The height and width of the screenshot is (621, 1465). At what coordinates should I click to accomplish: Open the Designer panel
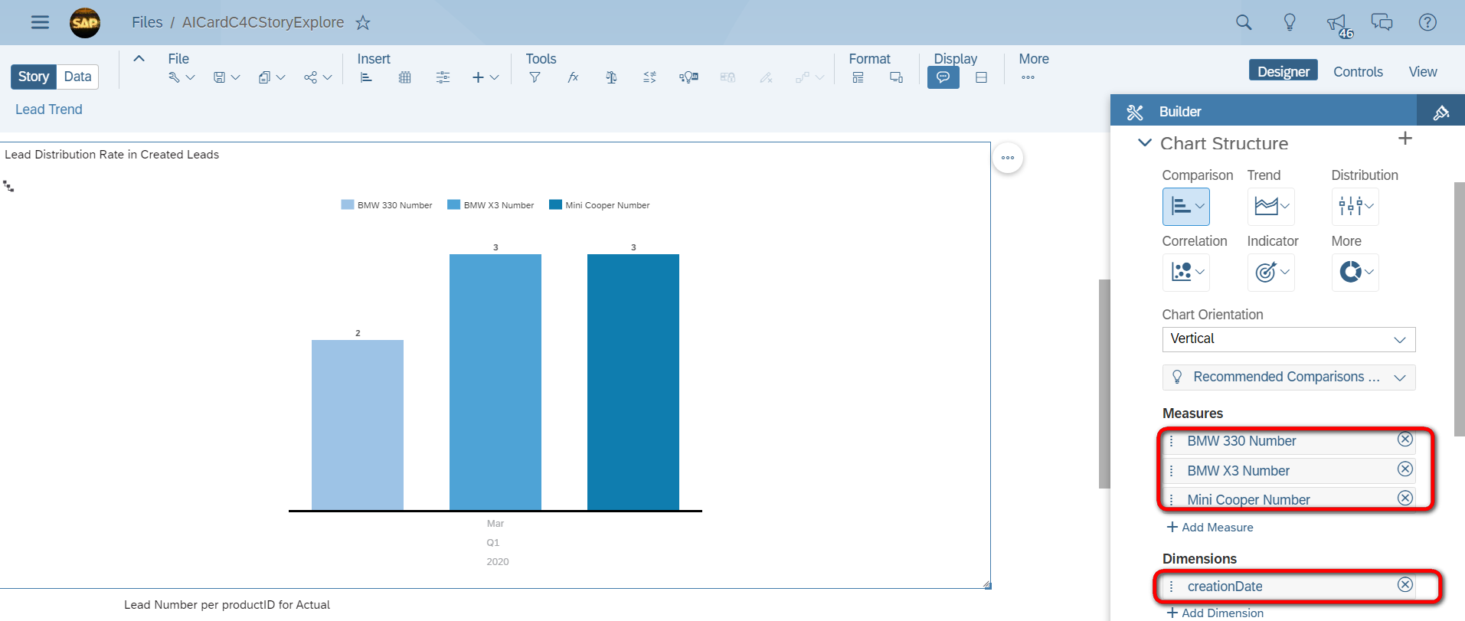coord(1284,71)
